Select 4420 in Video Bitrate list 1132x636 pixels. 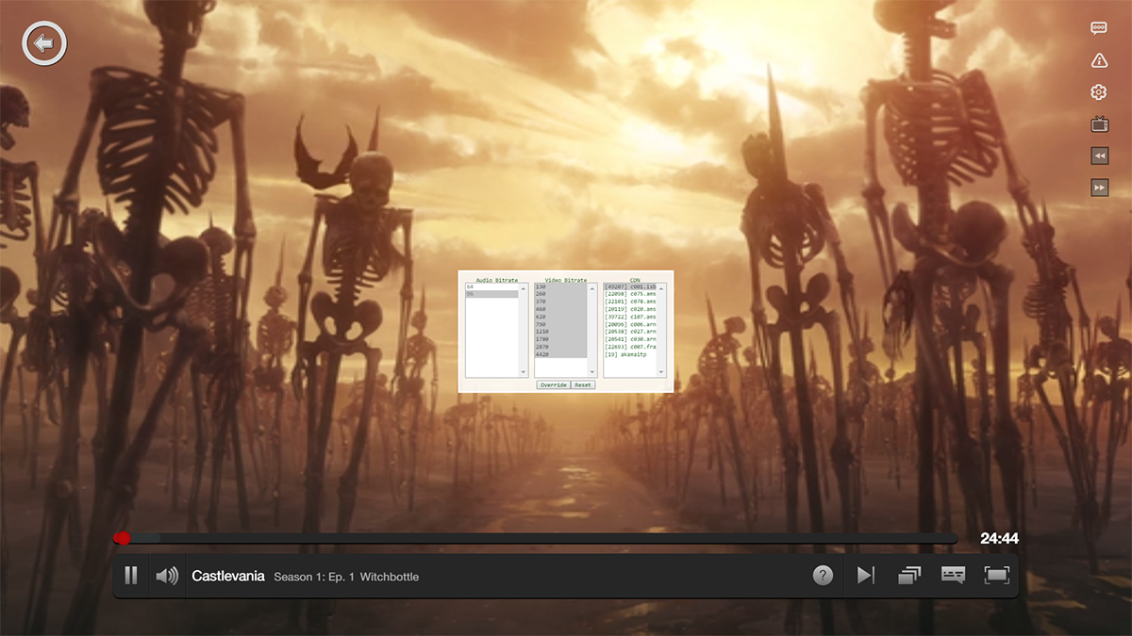point(558,354)
